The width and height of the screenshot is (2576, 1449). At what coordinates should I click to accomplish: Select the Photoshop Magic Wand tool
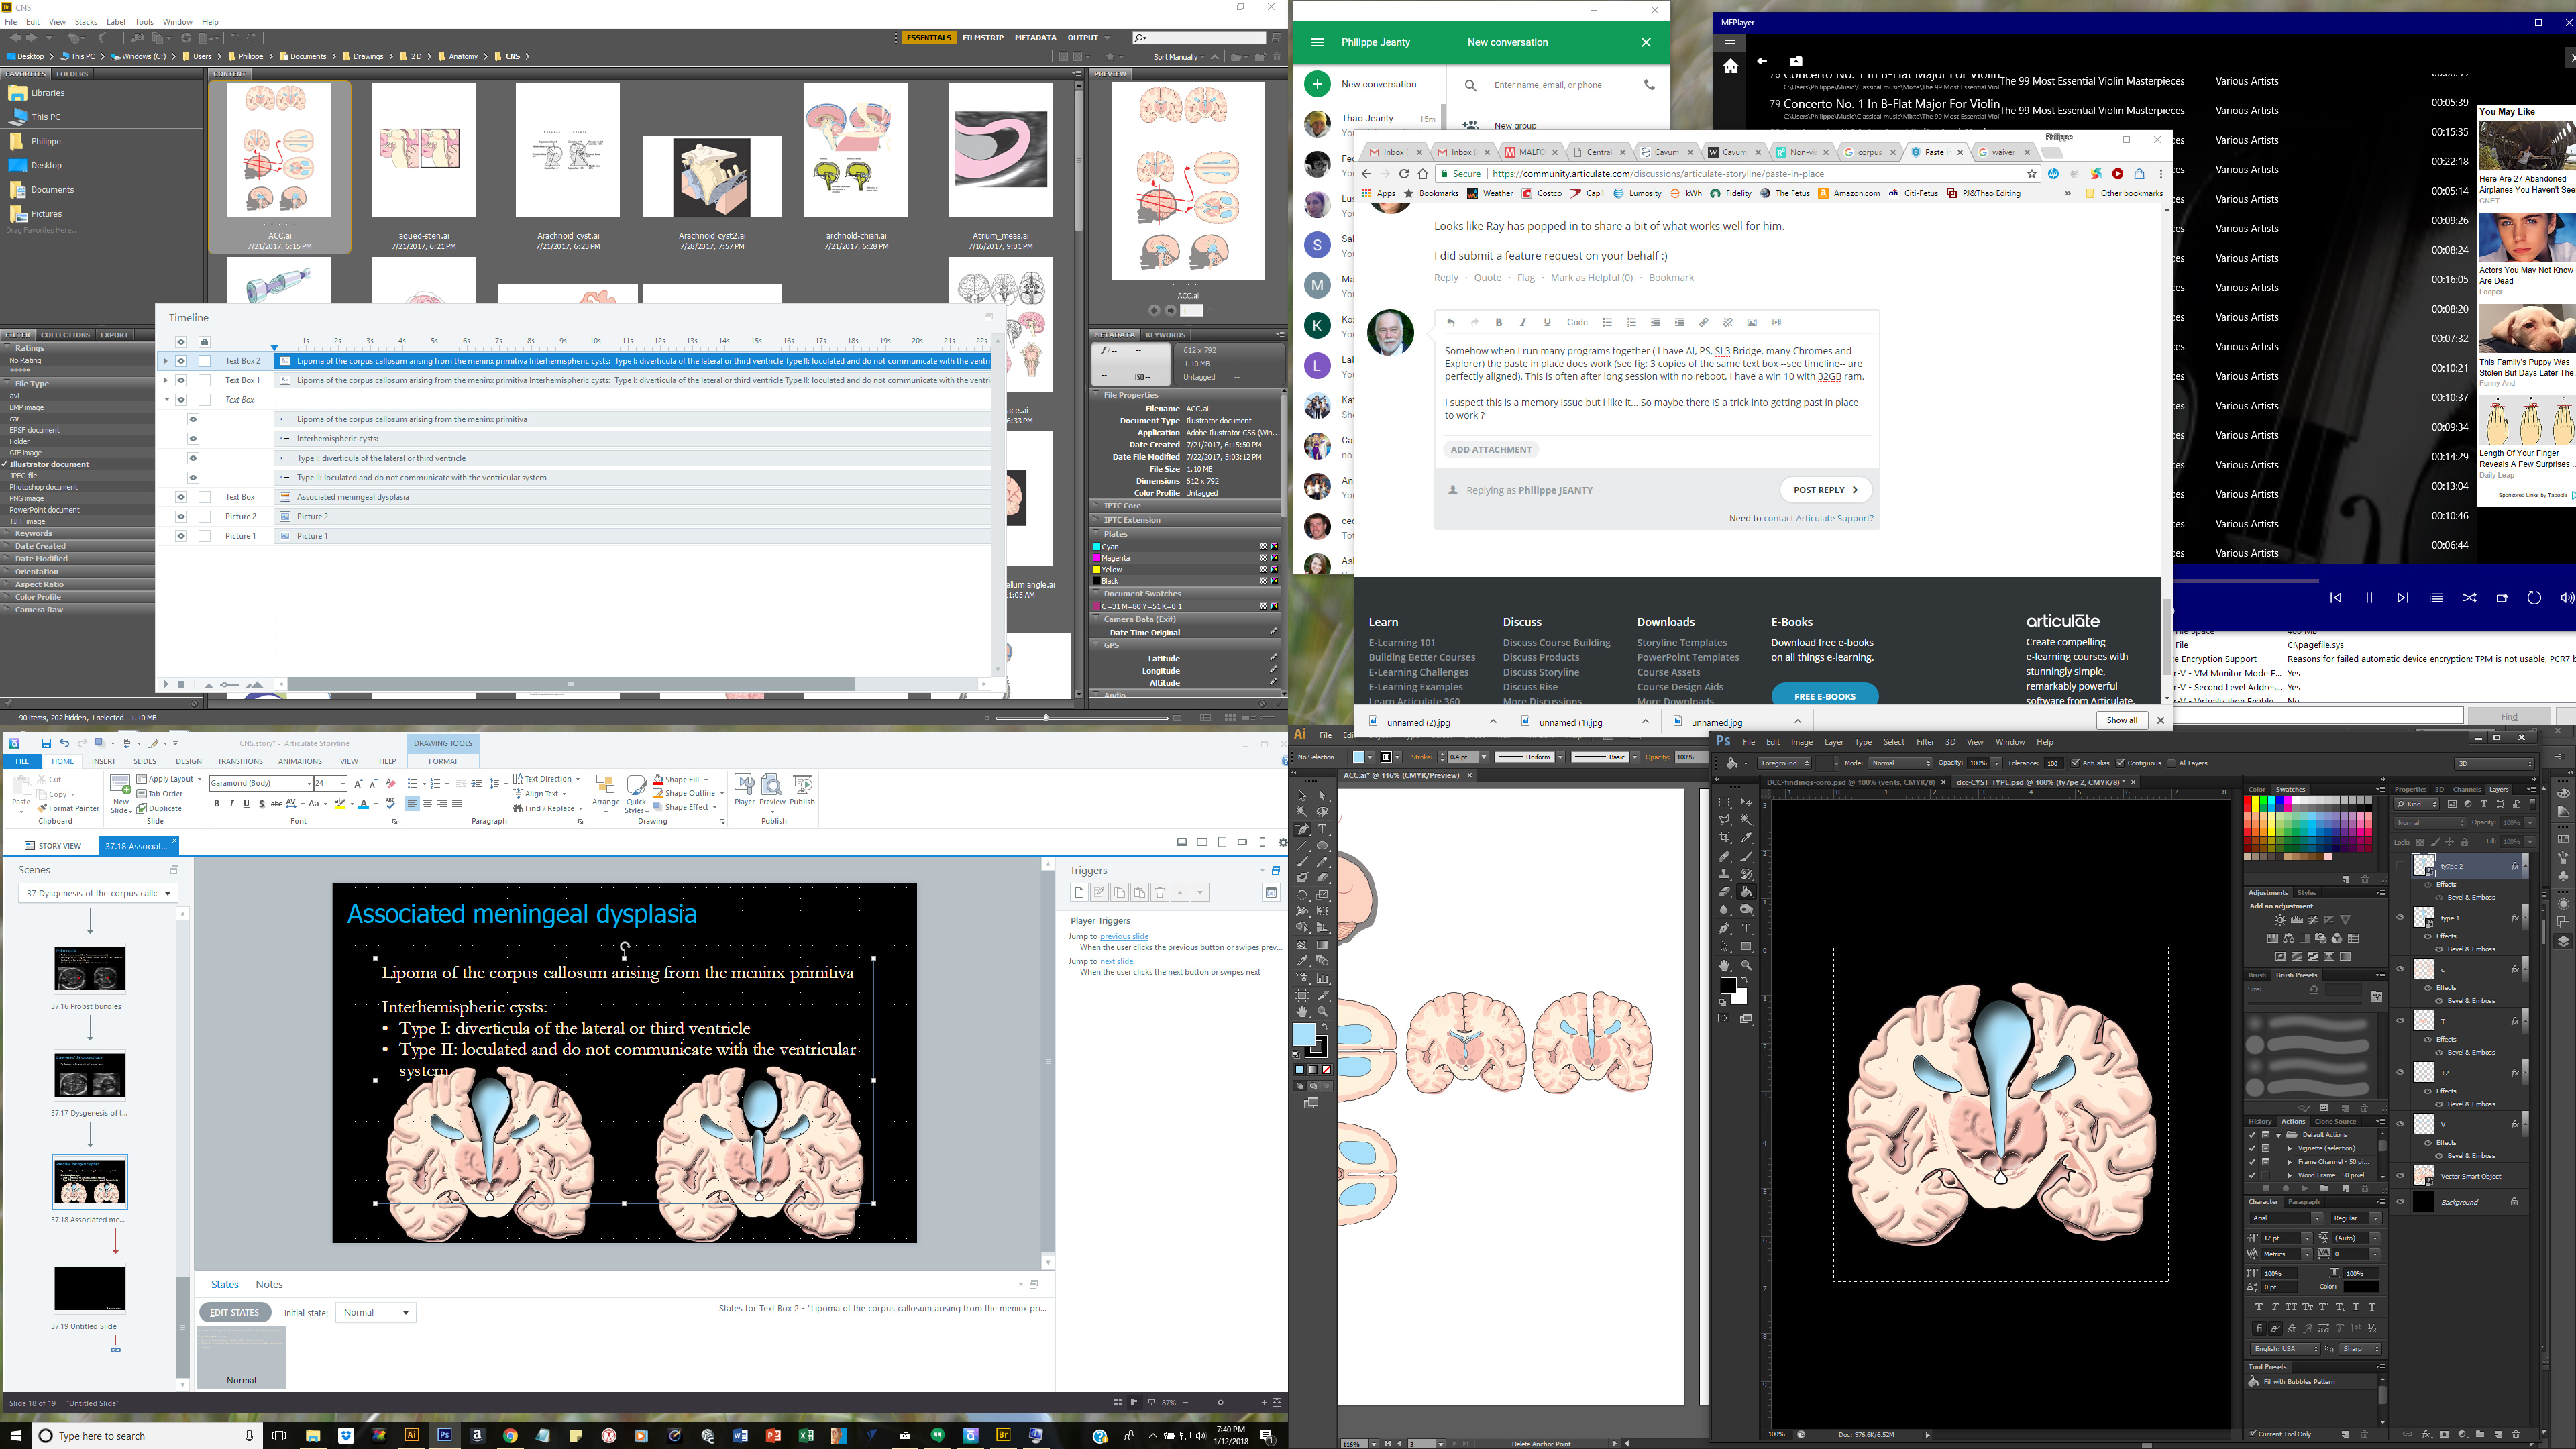tap(1746, 820)
